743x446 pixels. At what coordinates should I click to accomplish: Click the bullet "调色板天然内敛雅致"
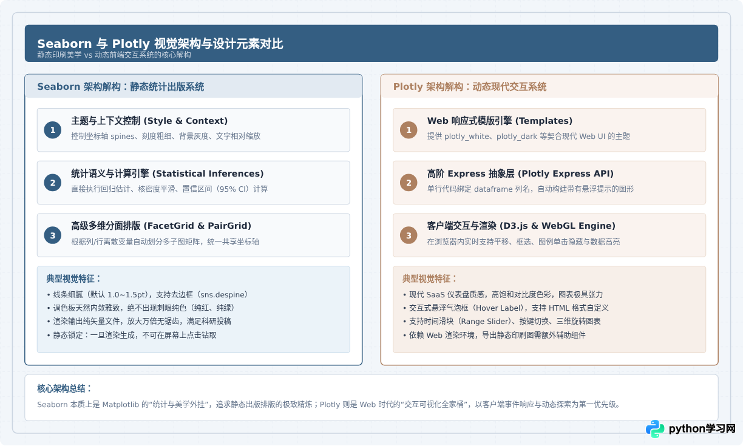pyautogui.click(x=141, y=308)
